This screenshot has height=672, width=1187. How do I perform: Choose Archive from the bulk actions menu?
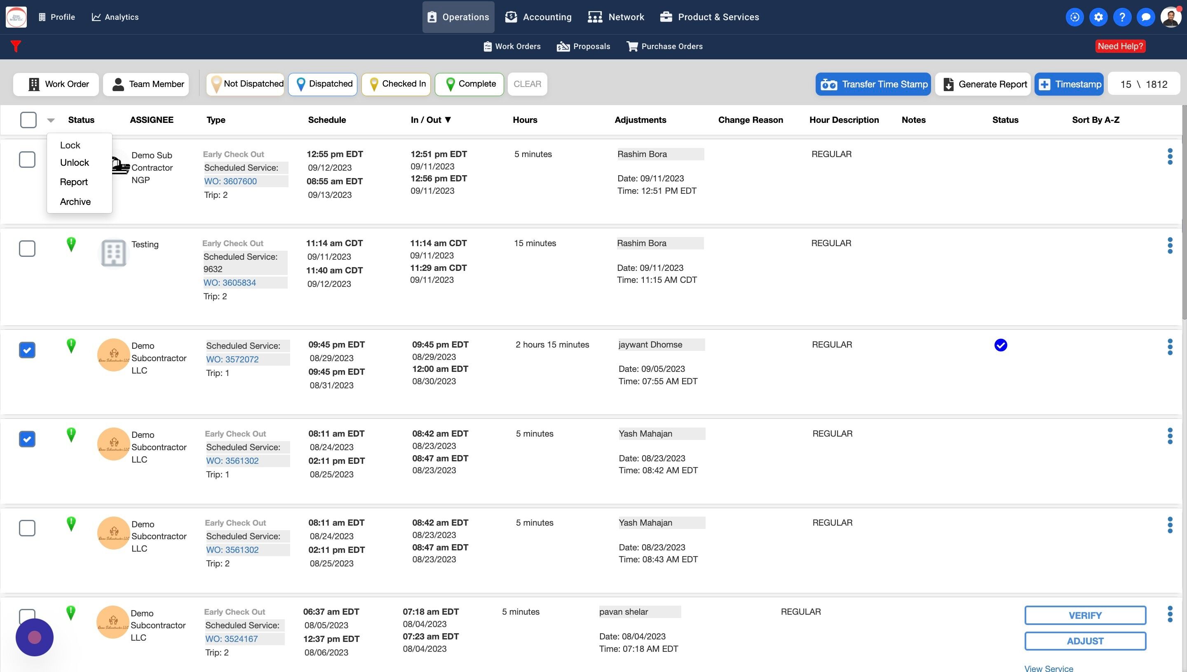75,202
